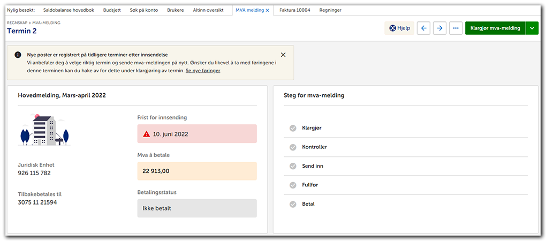This screenshot has width=546, height=241.
Task: Close the MVA melding tab
Action: coord(267,10)
